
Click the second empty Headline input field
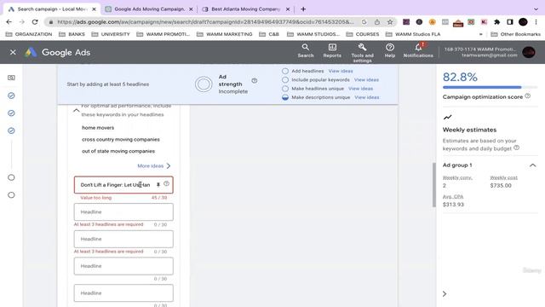tap(123, 239)
